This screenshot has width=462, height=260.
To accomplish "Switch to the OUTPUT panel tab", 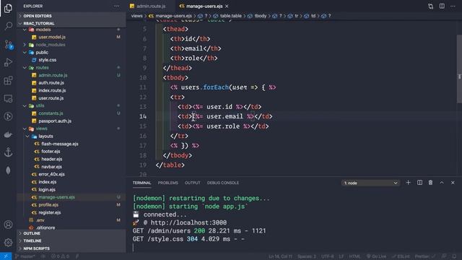I will (193, 183).
